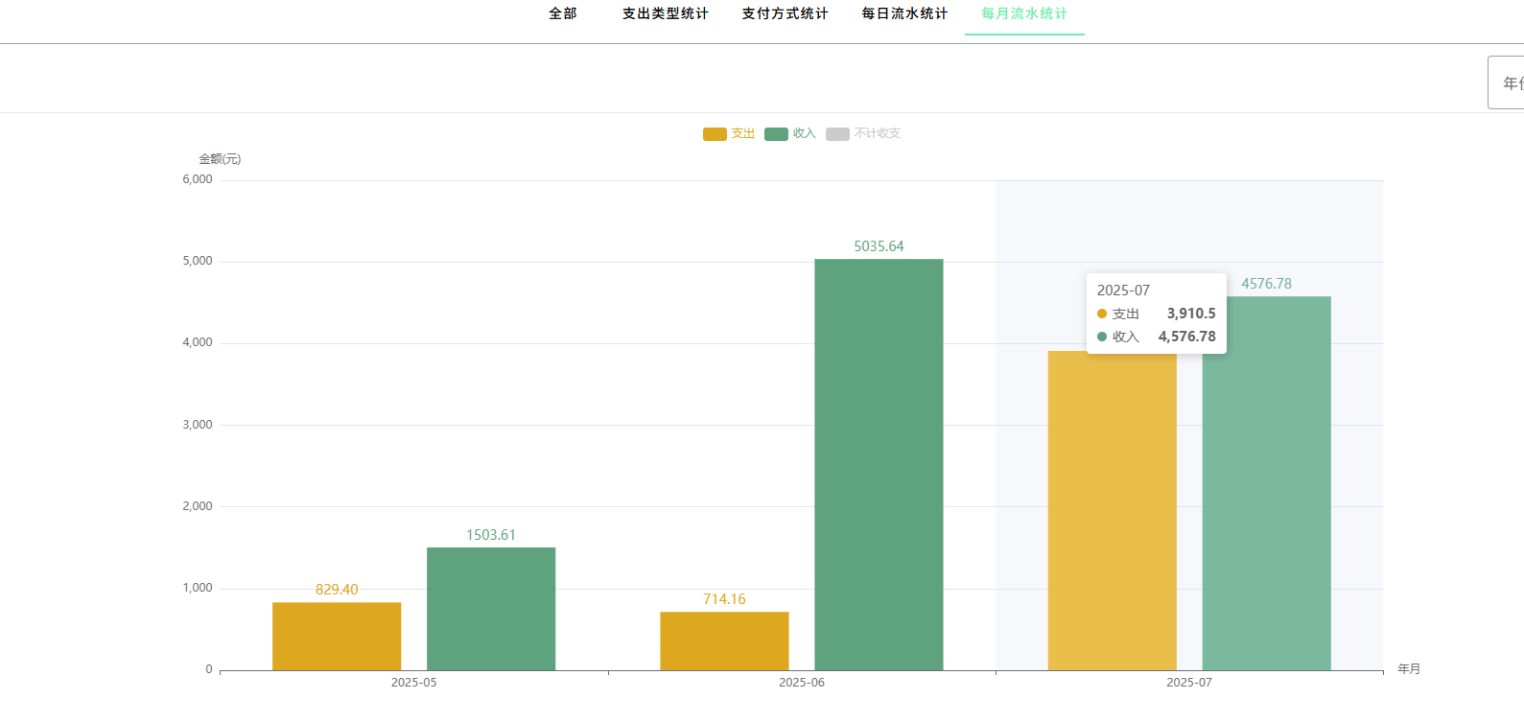Image resolution: width=1524 pixels, height=722 pixels.
Task: Click the 2025-05 expense bar 829.40
Action: [x=337, y=637]
